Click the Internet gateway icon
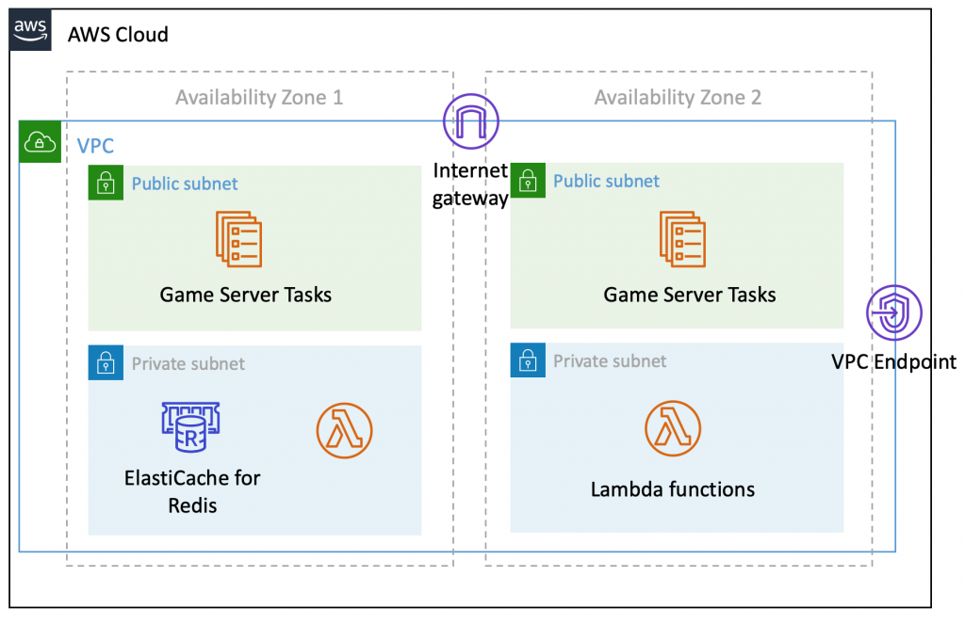 470,120
